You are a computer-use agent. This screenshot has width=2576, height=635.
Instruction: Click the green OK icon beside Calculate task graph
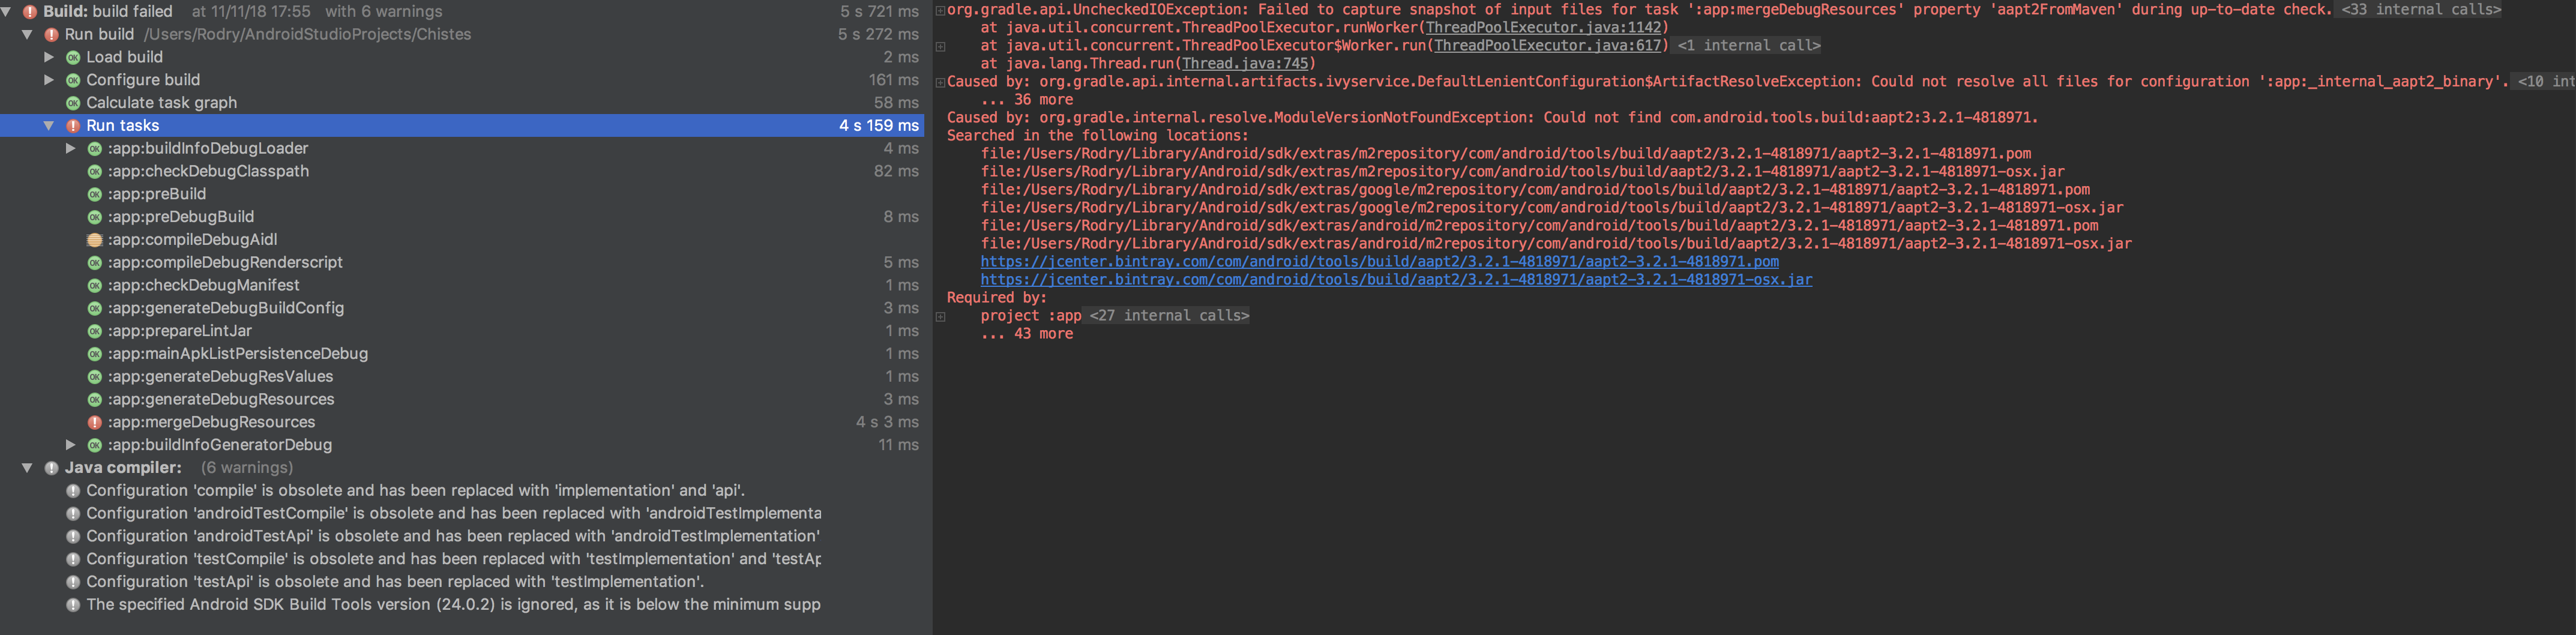(x=73, y=103)
